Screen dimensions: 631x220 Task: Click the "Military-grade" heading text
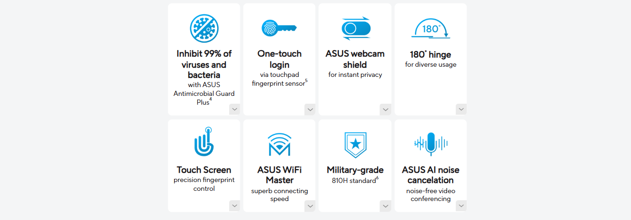tap(355, 170)
